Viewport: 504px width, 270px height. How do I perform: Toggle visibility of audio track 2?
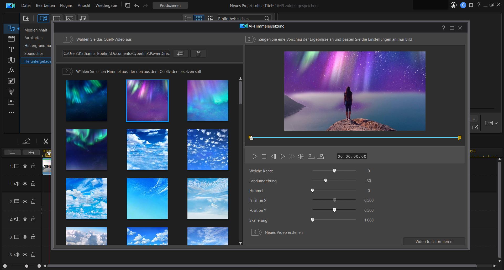(x=25, y=219)
